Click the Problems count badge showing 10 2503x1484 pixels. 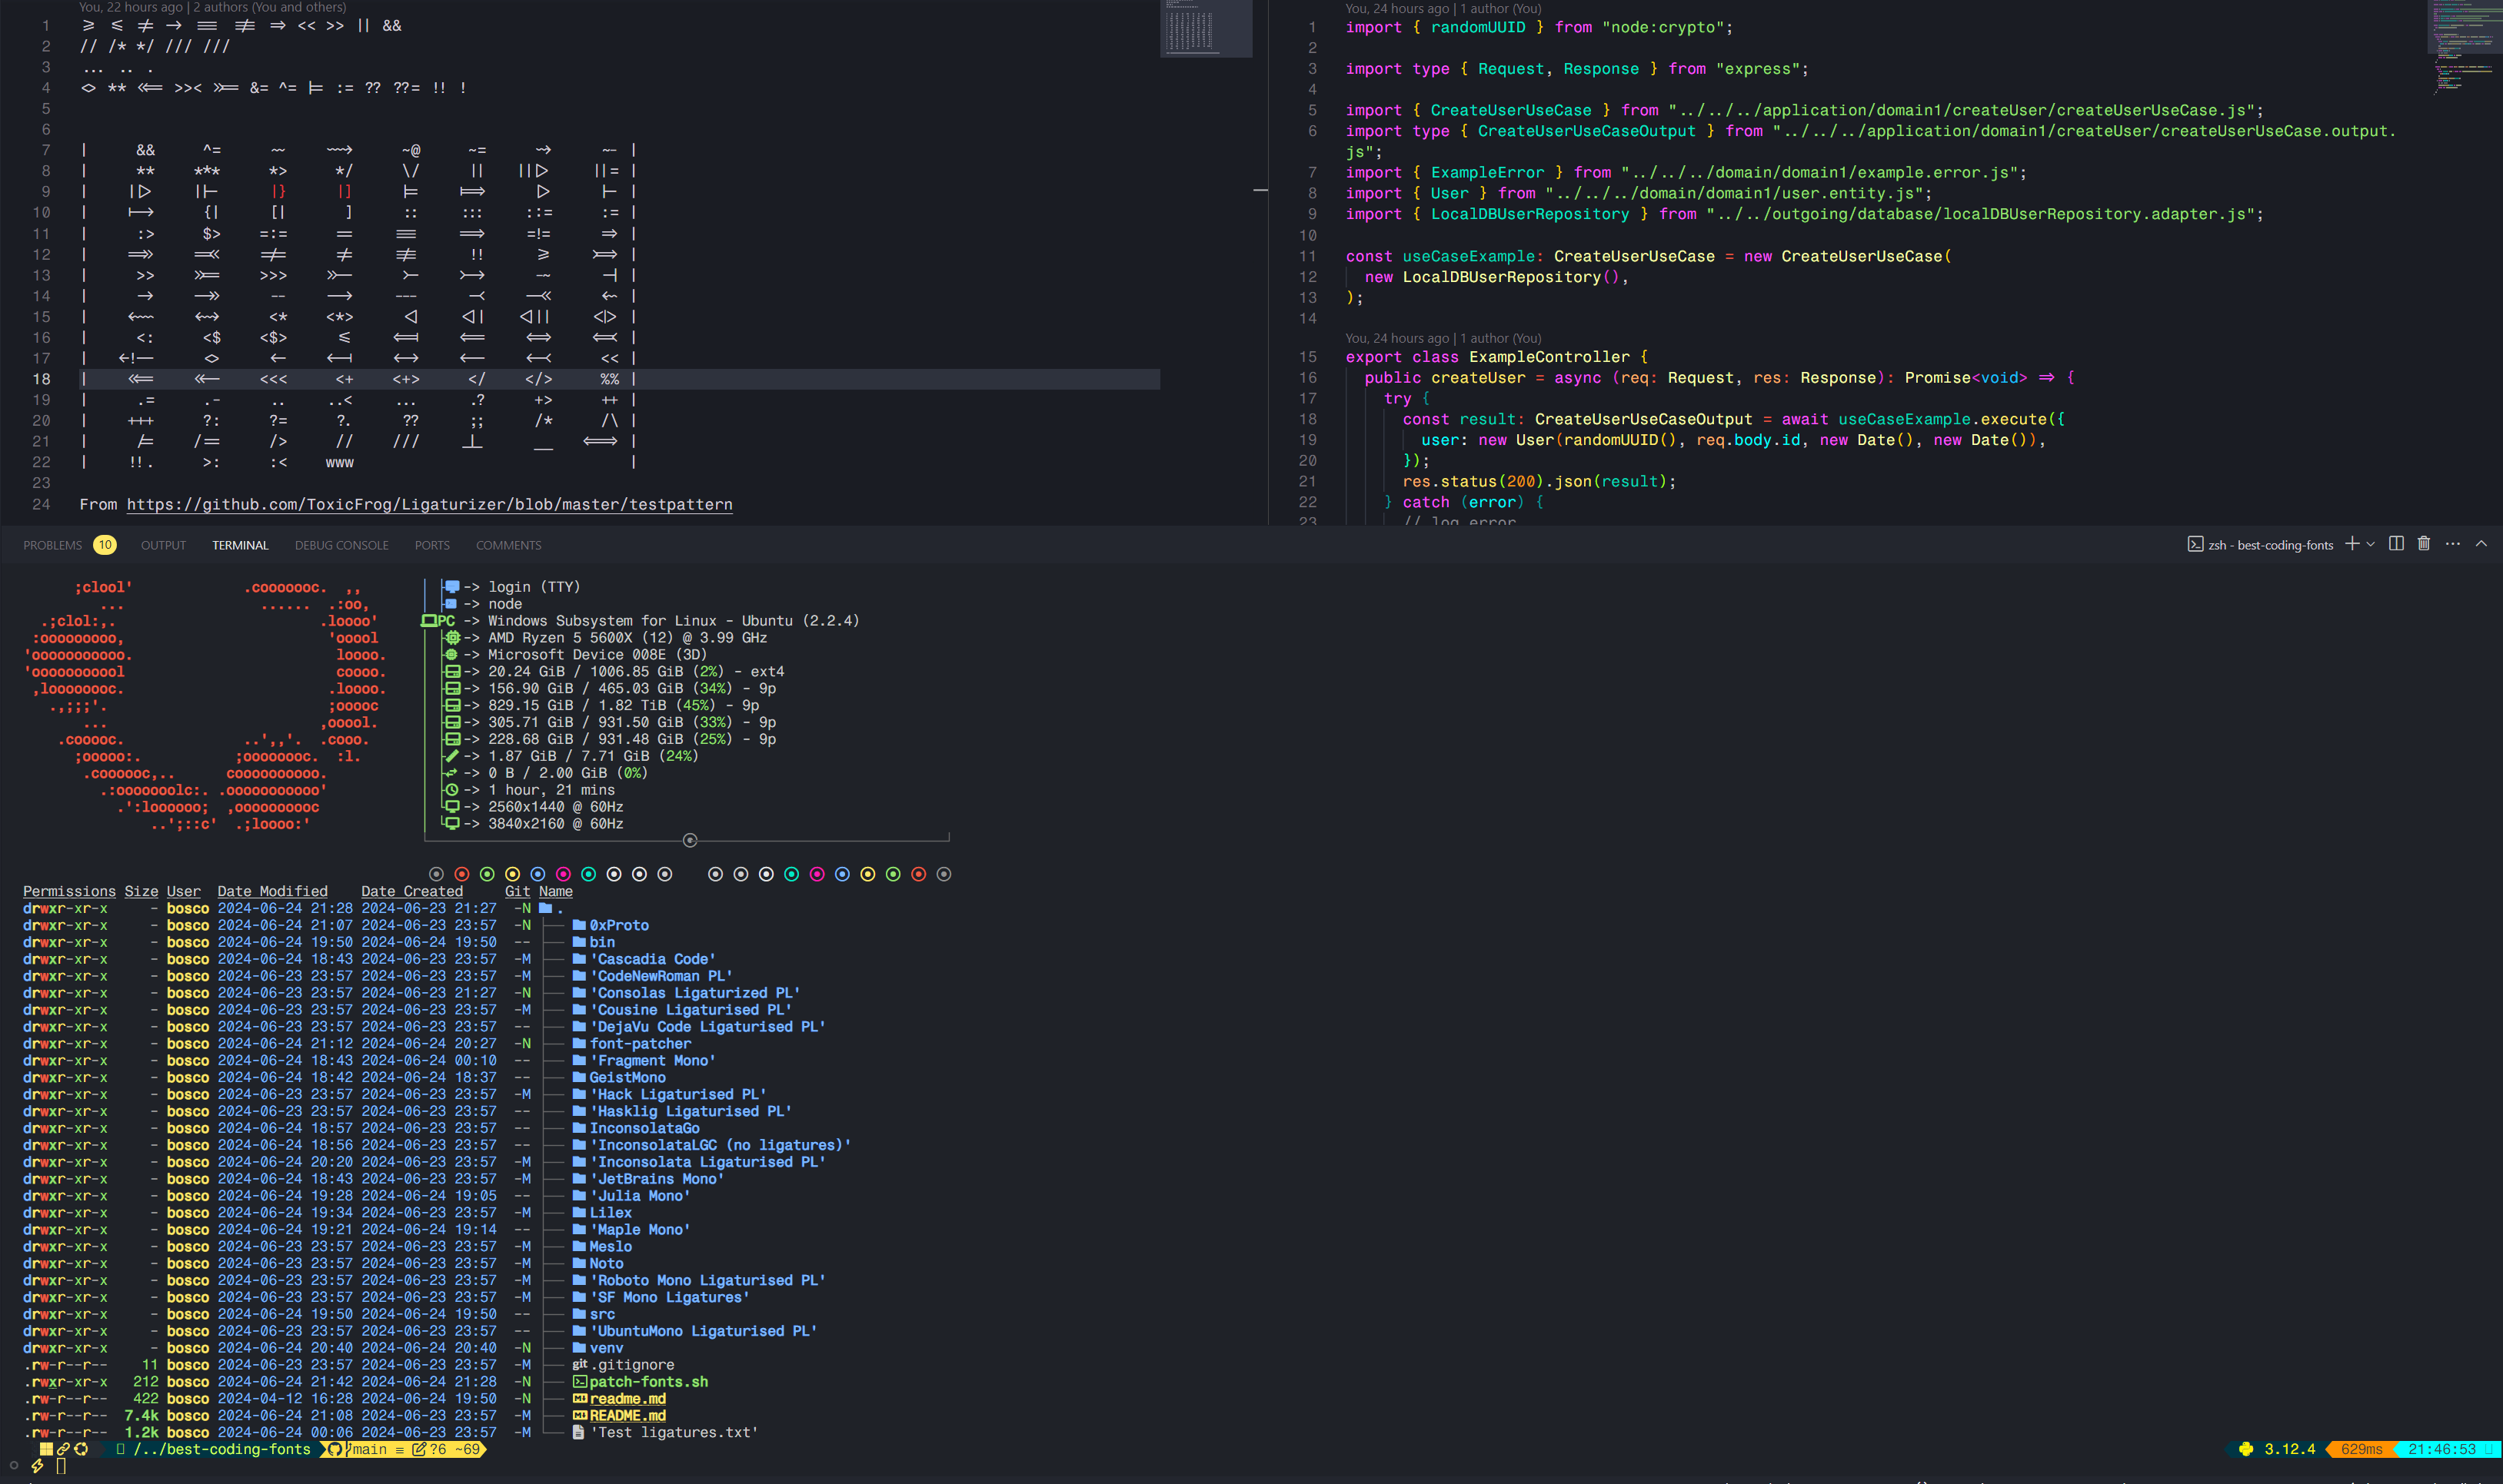[105, 545]
